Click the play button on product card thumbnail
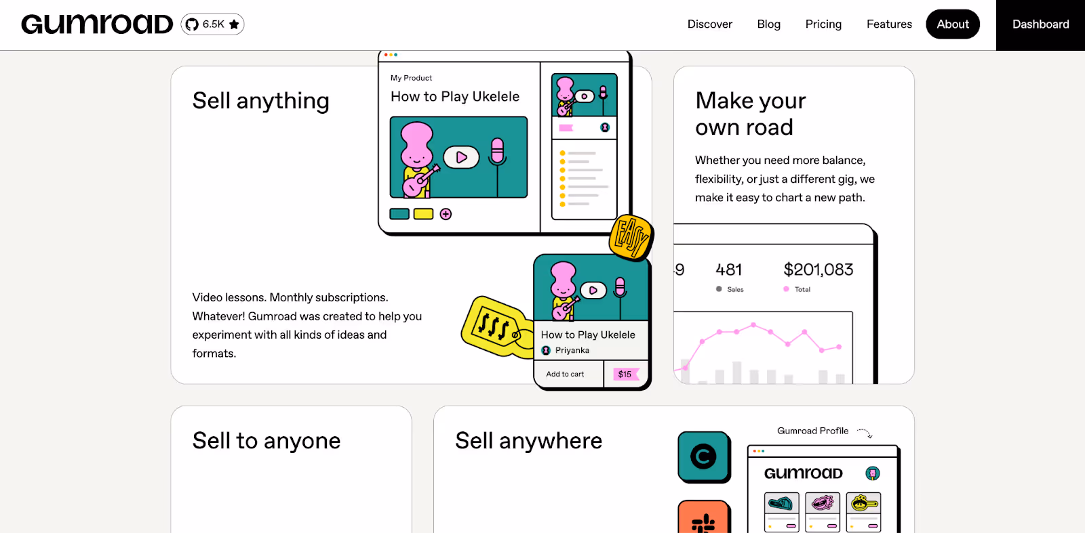The width and height of the screenshot is (1085, 533). [593, 290]
